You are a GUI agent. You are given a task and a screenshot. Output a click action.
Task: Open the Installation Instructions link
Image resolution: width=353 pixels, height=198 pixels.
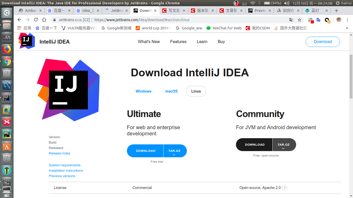click(66, 171)
